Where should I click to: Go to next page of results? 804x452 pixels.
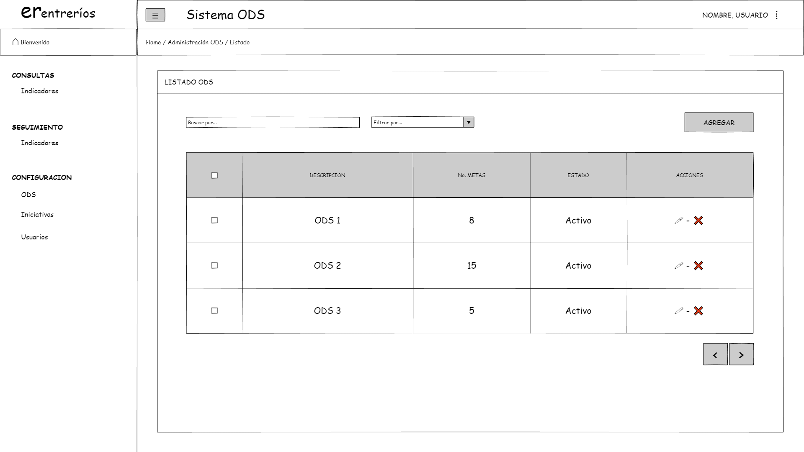point(741,354)
